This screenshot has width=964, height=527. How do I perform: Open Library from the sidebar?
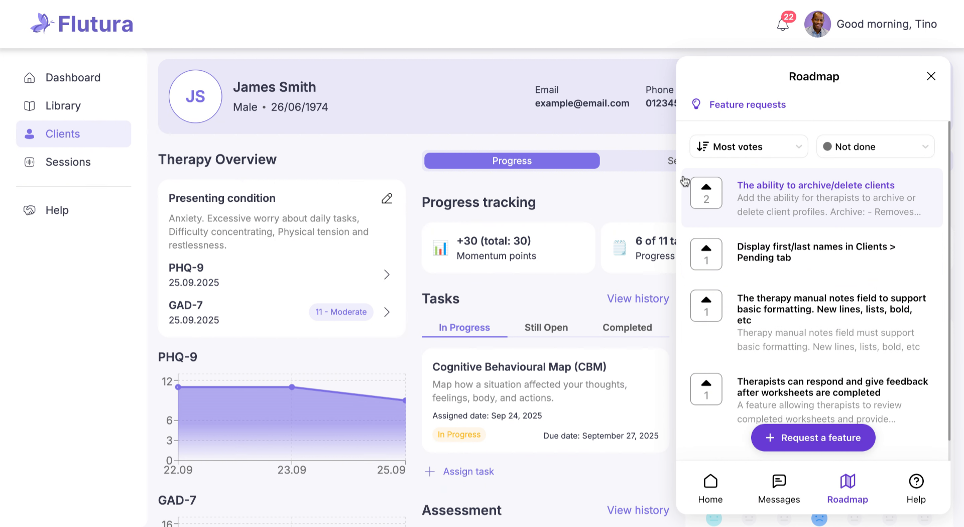click(63, 106)
